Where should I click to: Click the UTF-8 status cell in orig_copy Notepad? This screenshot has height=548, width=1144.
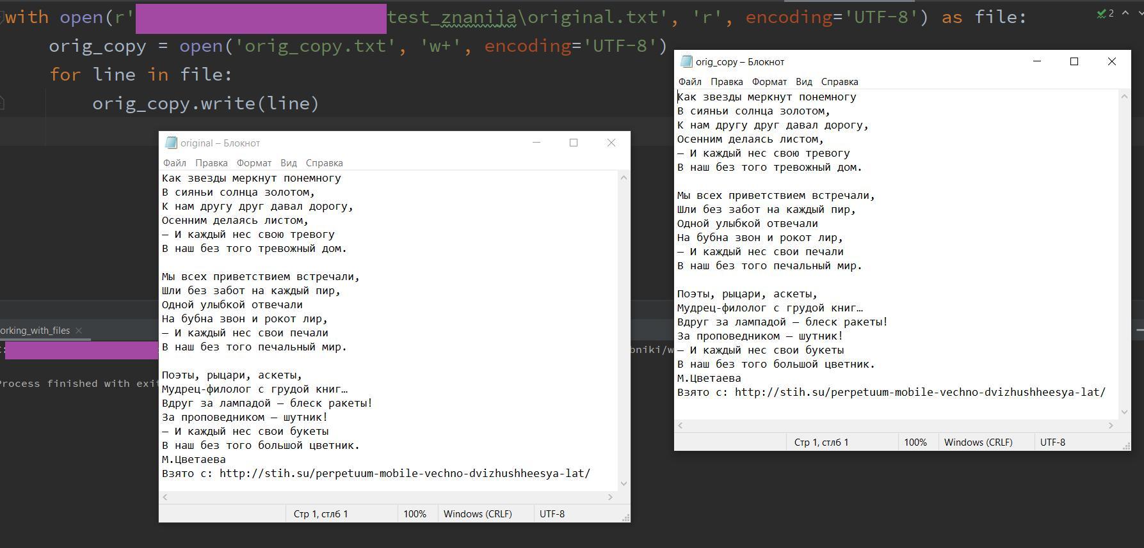(1052, 442)
